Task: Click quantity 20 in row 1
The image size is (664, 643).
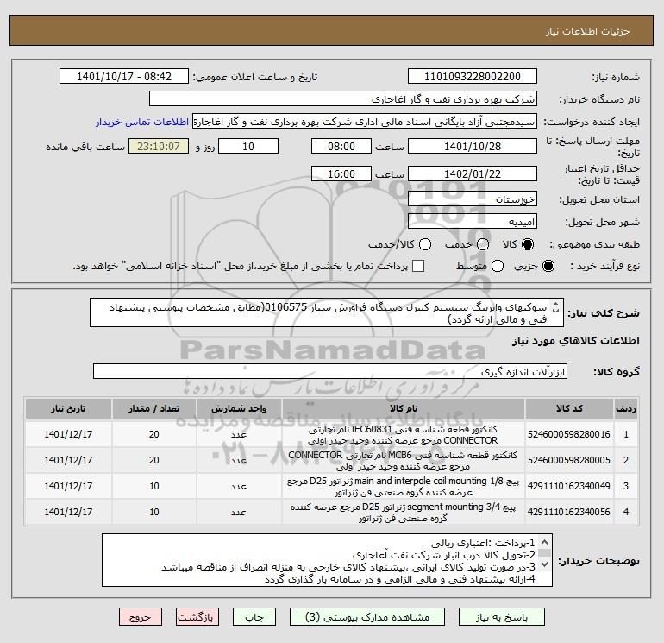Action: [x=154, y=434]
